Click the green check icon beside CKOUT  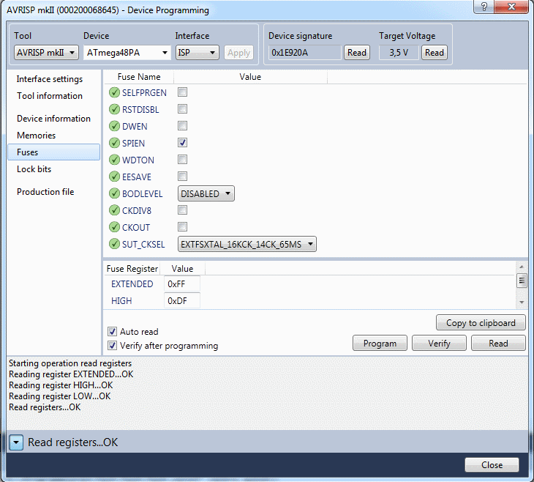pos(114,227)
